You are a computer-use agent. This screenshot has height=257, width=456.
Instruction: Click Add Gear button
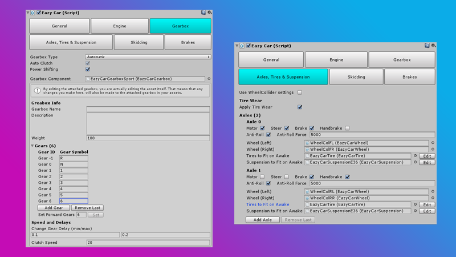54,208
